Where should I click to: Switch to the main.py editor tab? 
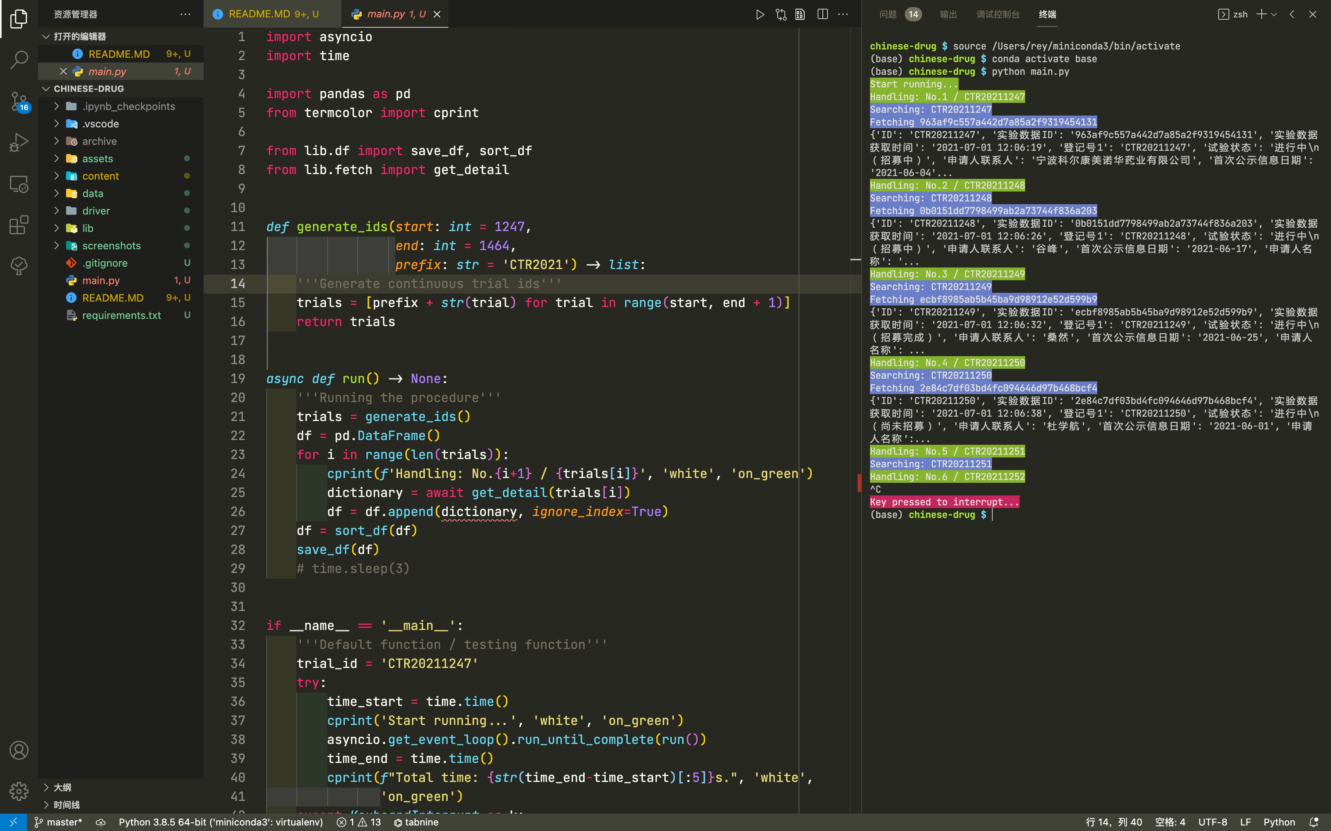pyautogui.click(x=395, y=14)
